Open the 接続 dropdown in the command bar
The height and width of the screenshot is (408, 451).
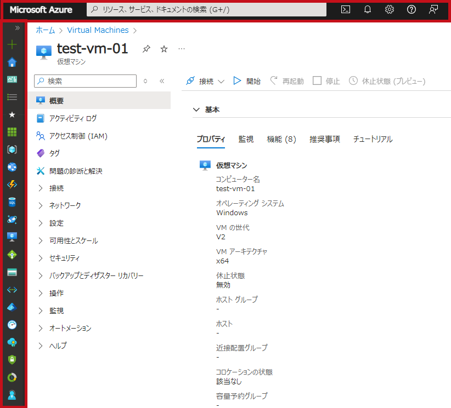(205, 81)
